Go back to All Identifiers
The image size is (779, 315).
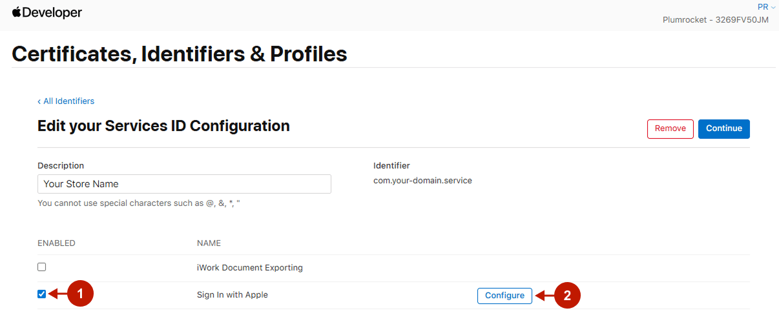click(x=66, y=101)
